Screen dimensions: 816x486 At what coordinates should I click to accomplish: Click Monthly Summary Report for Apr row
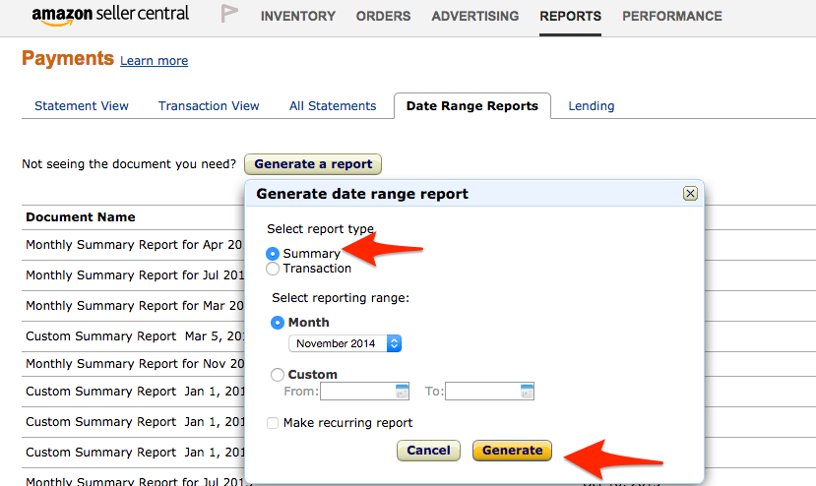(134, 245)
